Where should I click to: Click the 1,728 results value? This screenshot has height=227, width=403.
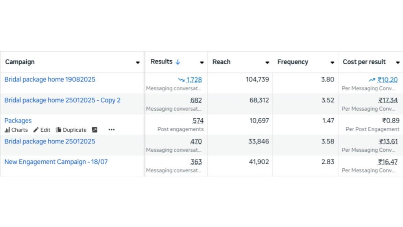coord(194,80)
